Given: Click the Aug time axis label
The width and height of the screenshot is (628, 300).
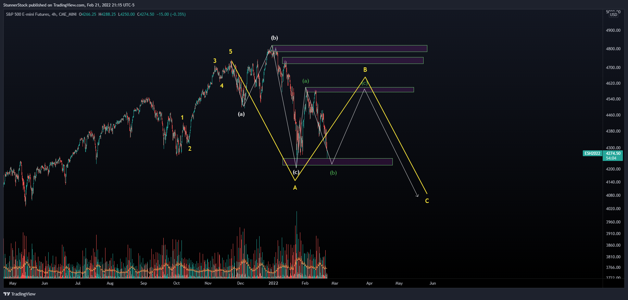Looking at the screenshot, I should [110, 283].
